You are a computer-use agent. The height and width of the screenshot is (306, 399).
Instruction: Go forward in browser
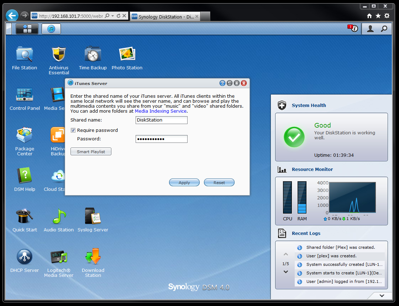click(x=25, y=16)
